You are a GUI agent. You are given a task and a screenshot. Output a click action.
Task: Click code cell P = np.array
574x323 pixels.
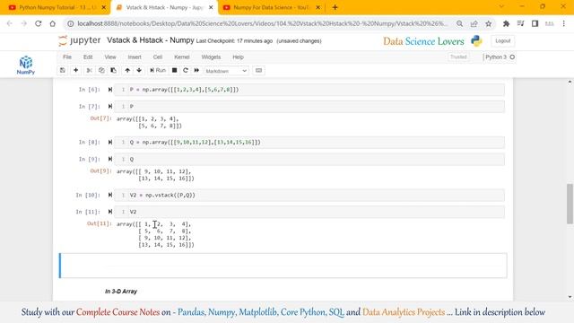[309, 90]
